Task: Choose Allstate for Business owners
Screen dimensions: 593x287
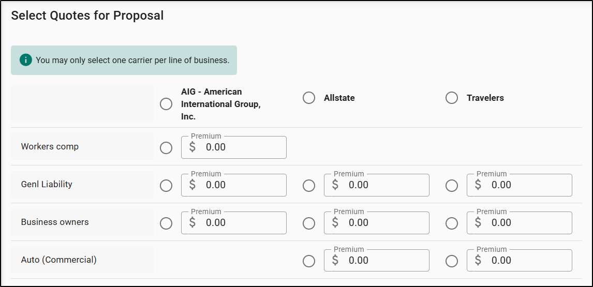Action: tap(309, 223)
